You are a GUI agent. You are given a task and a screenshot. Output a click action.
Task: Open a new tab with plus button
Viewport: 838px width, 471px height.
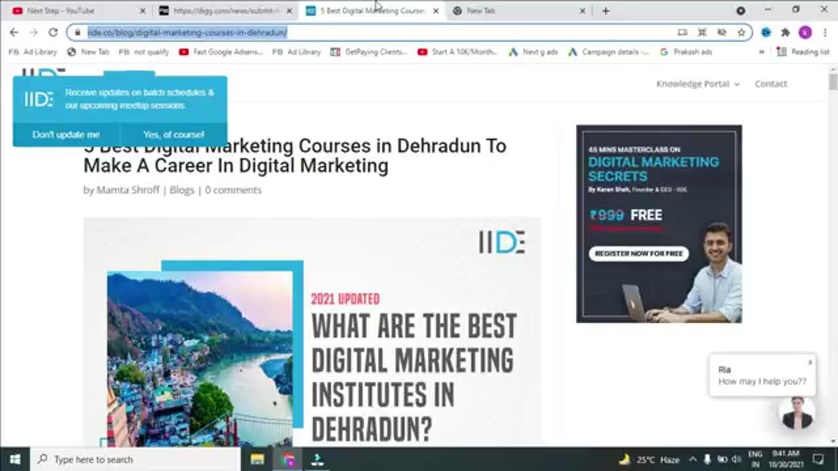[x=606, y=10]
